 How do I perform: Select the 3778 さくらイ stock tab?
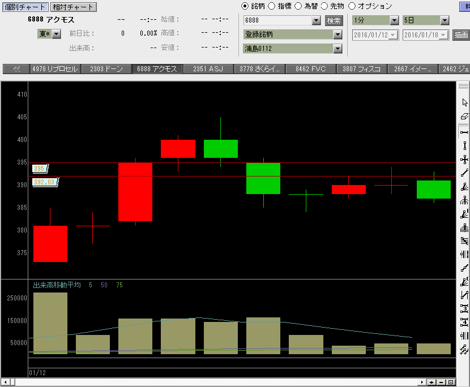(259, 69)
